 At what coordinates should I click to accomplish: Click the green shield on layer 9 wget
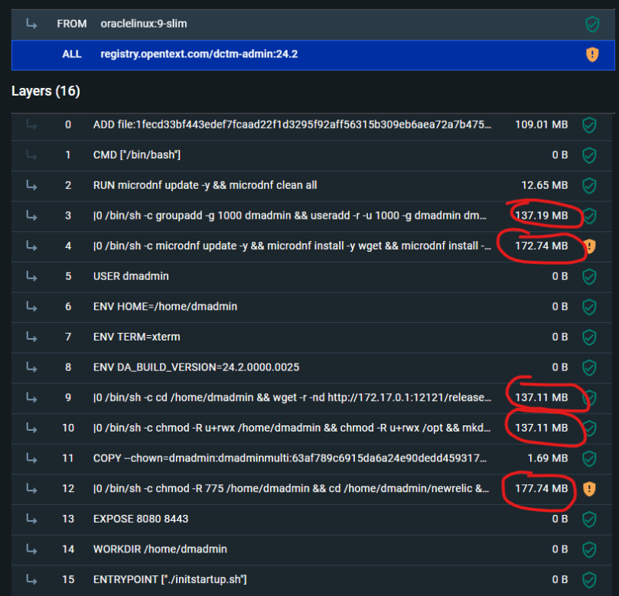pos(590,398)
